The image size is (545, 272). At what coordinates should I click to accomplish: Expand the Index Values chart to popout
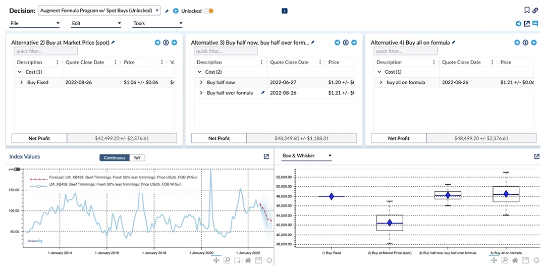pos(266,157)
